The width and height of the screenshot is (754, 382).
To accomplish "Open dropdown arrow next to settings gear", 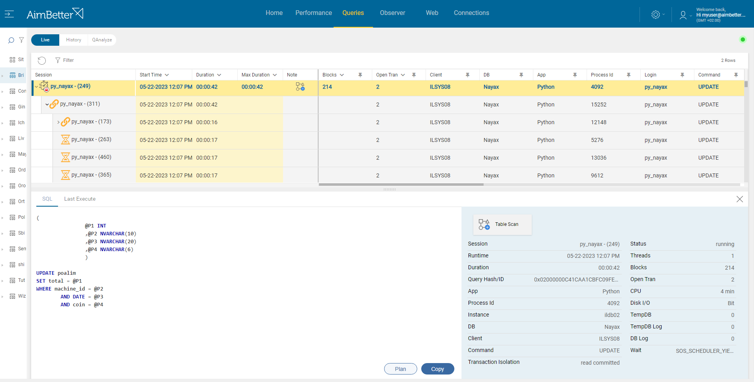I will (664, 15).
